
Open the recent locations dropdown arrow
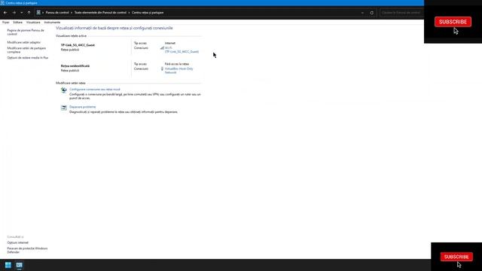[22, 13]
